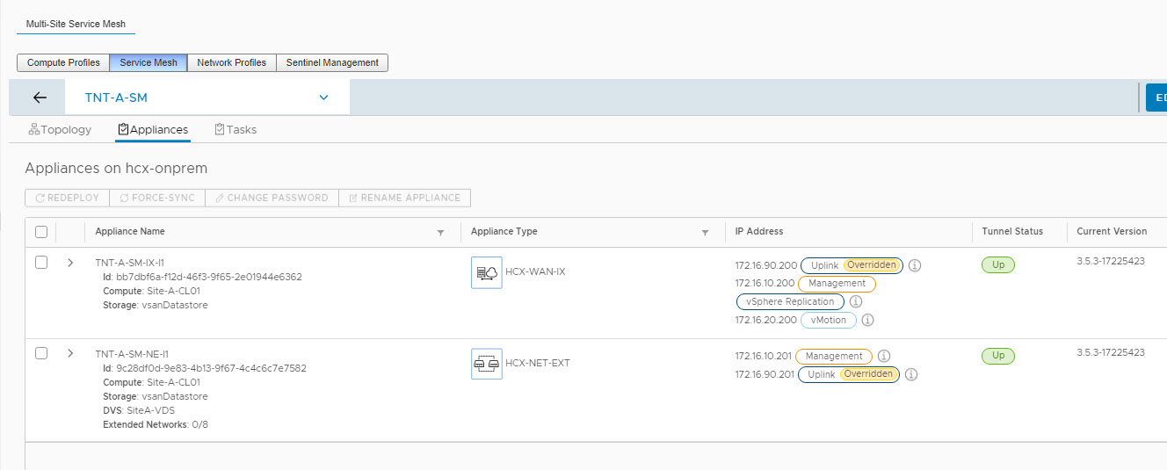This screenshot has width=1167, height=470.
Task: Expand the TNT-A-SM-NE-I1 appliance row
Action: click(70, 353)
